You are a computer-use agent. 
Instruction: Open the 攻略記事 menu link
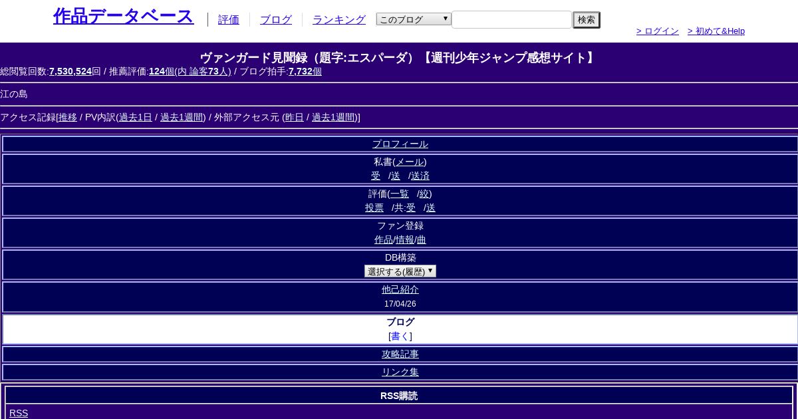point(400,354)
